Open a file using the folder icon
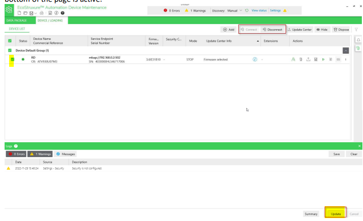Image resolution: width=363 pixels, height=221 pixels. coord(25,13)
